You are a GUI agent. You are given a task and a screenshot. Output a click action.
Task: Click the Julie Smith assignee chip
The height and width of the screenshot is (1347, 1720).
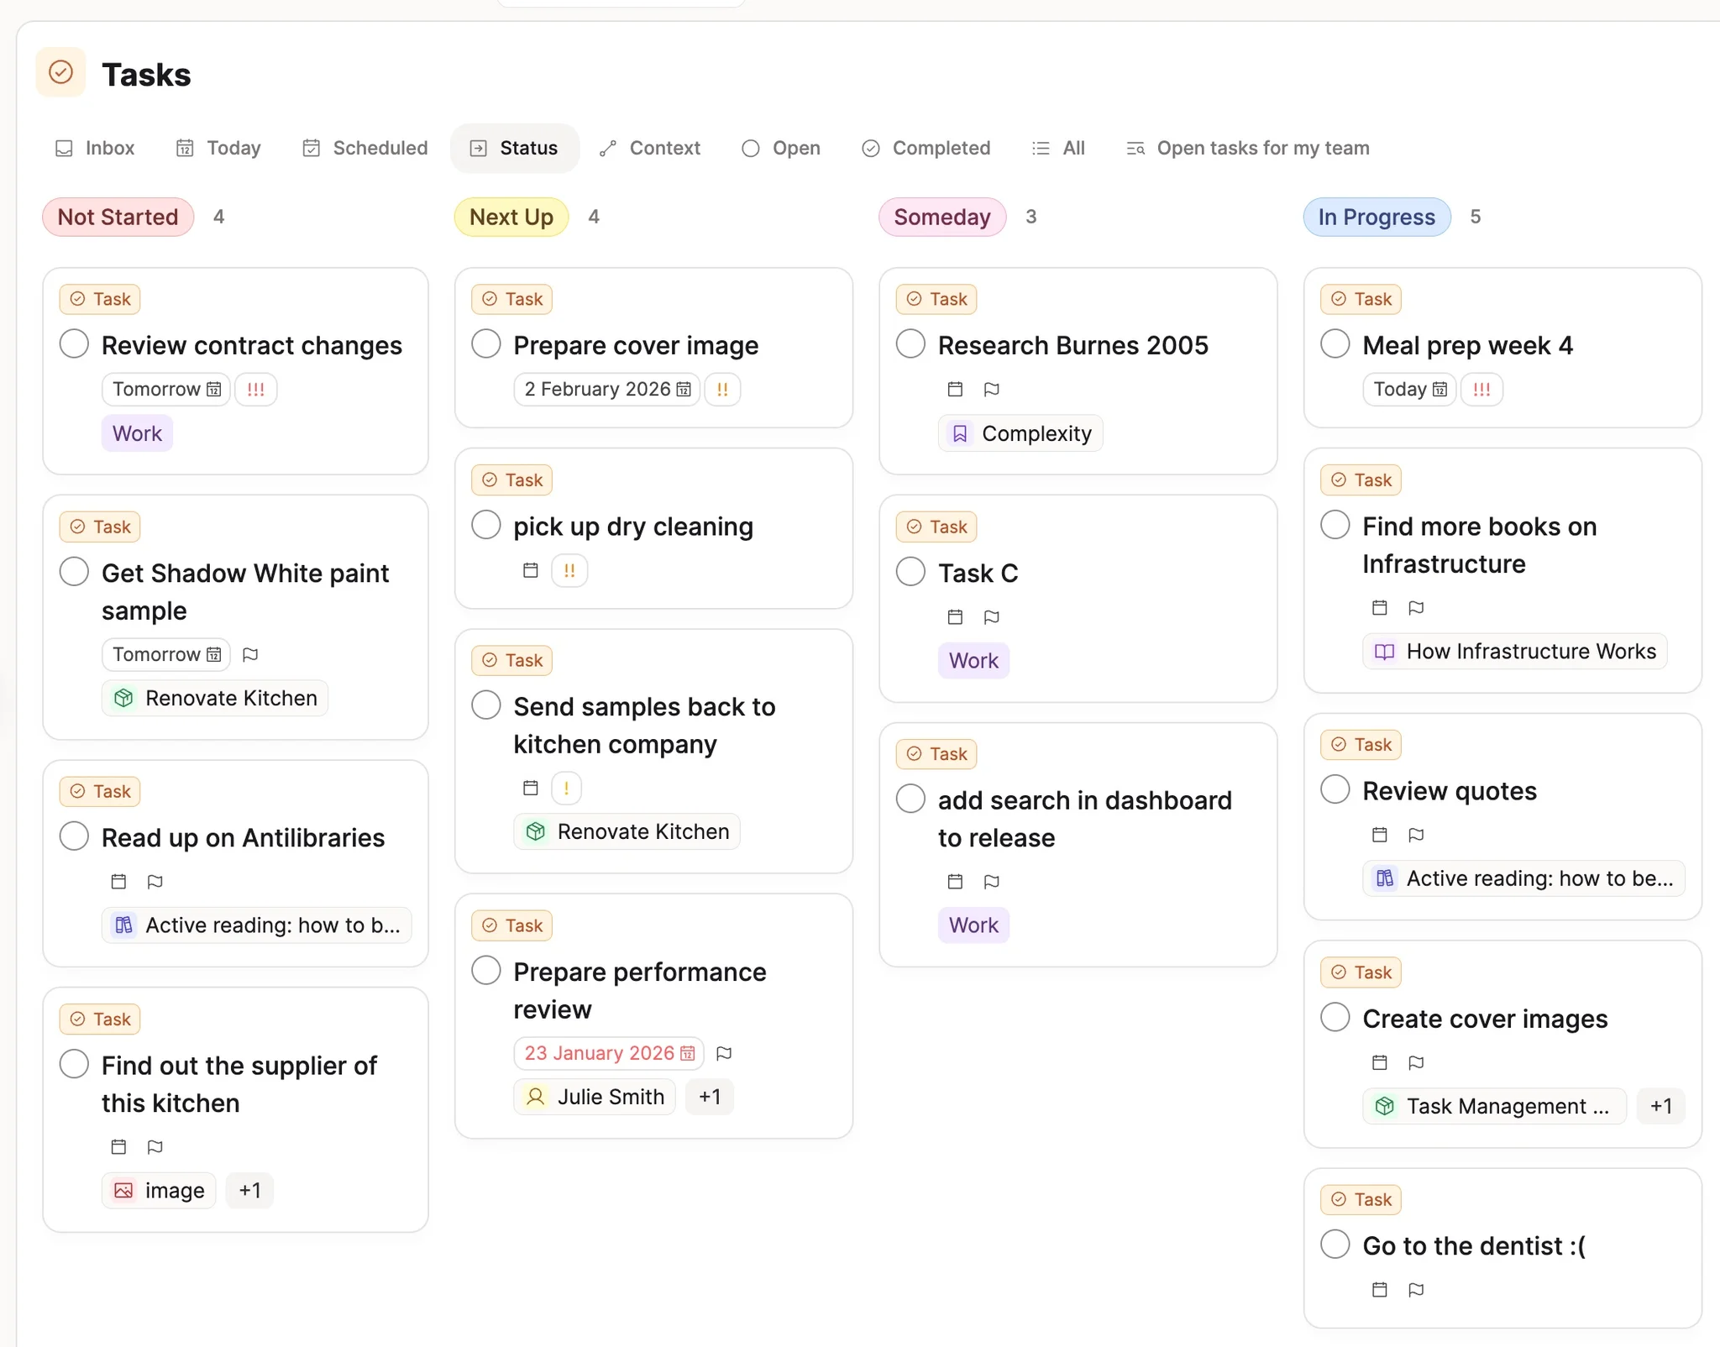[594, 1096]
